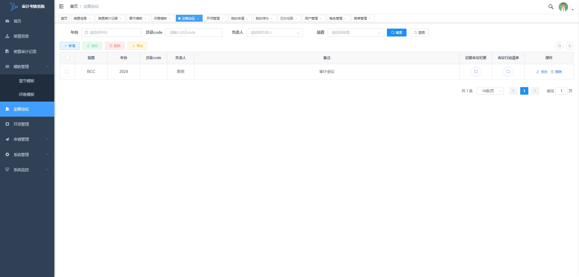Click the 导出 export button
Viewport: 579px width, 277px height.
[138, 46]
